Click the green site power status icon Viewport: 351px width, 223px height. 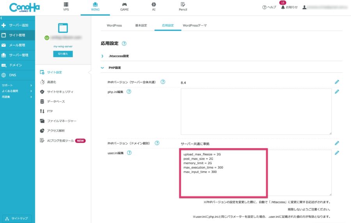point(47,38)
